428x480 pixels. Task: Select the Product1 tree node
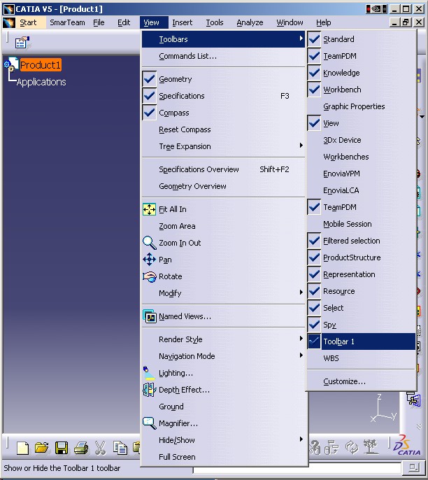[41, 65]
